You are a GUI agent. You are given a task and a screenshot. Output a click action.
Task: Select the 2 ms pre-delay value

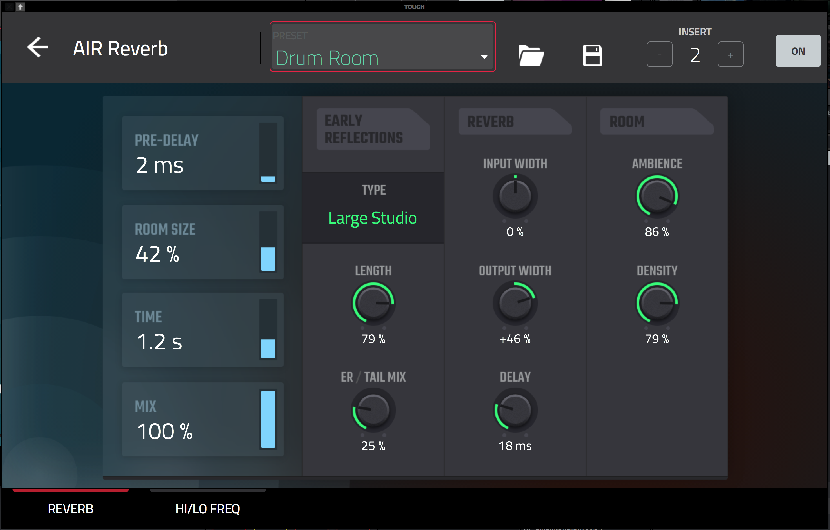pyautogui.click(x=160, y=165)
